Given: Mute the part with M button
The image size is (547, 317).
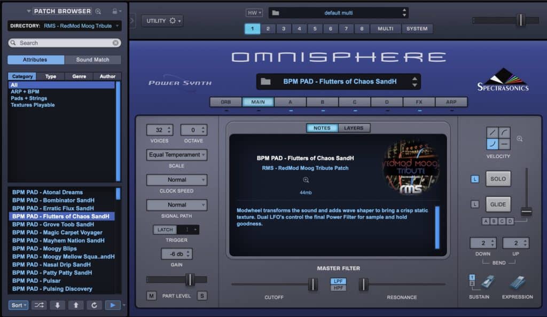Looking at the screenshot, I should [x=151, y=296].
